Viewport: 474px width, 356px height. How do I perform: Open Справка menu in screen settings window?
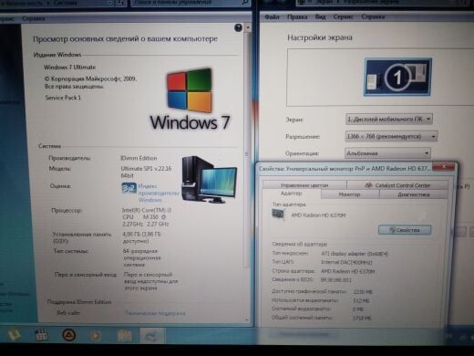coord(373,17)
